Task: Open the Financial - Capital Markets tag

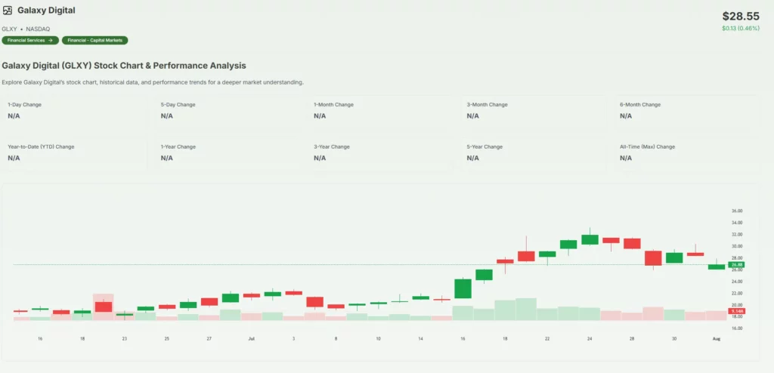Action: [95, 40]
